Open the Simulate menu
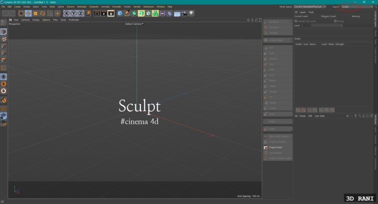378x204 pixels. click(116, 7)
